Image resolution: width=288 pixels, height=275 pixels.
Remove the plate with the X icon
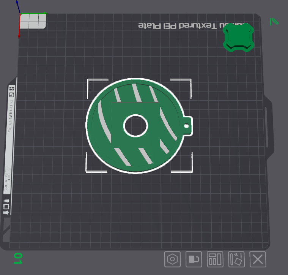pos(258,259)
